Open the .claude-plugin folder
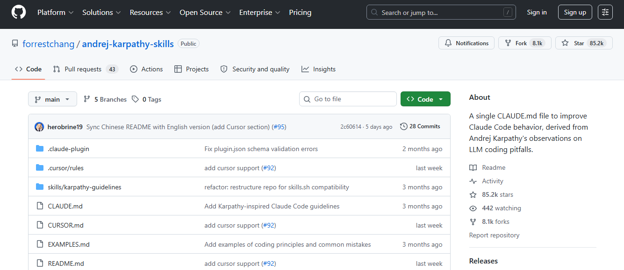Viewport: 624px width, 270px height. pos(68,149)
